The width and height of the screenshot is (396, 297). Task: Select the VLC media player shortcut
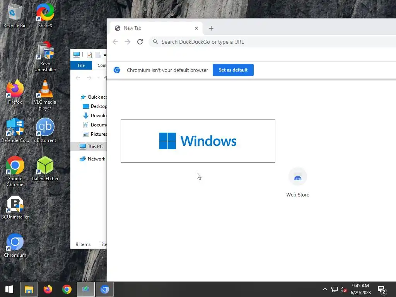coord(45,95)
